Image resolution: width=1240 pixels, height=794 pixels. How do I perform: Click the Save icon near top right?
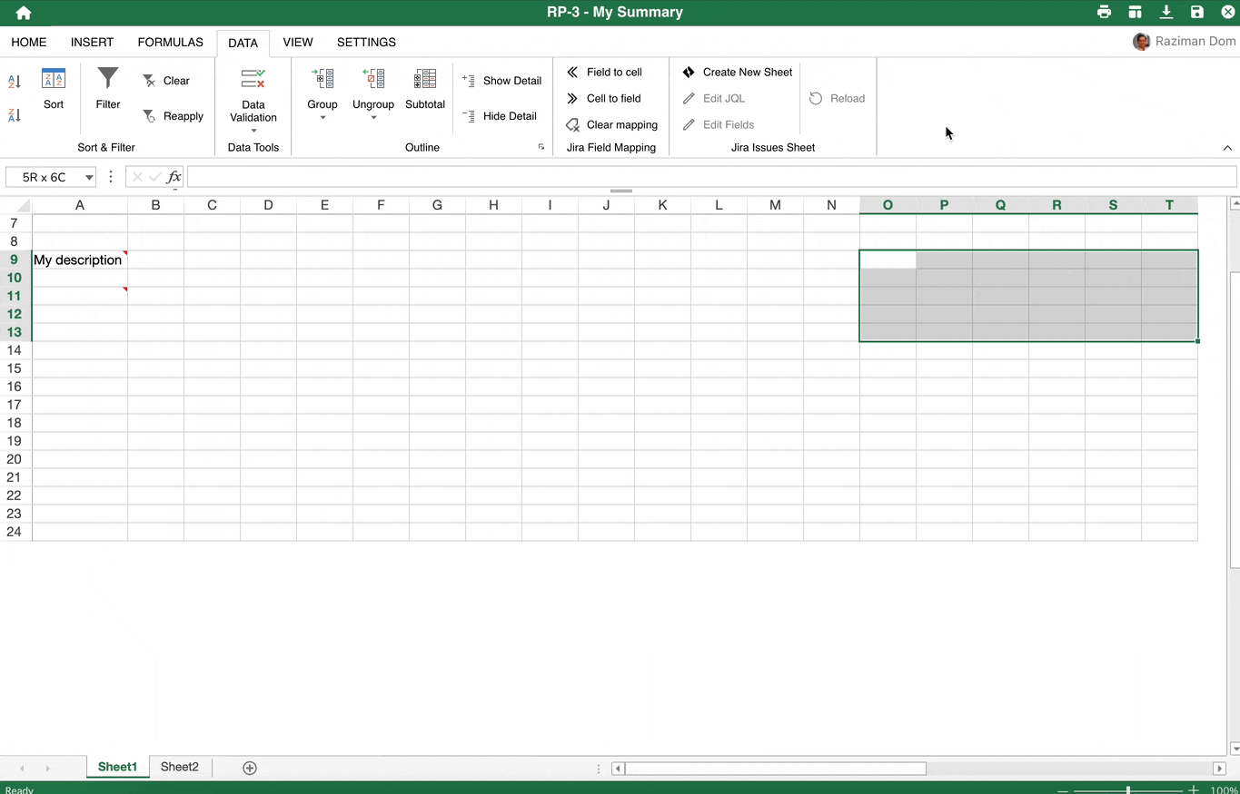click(1197, 12)
